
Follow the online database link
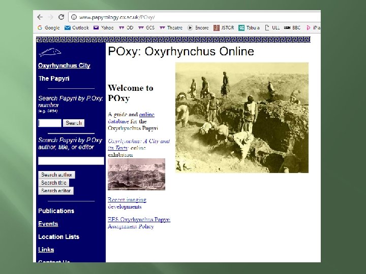131,118
